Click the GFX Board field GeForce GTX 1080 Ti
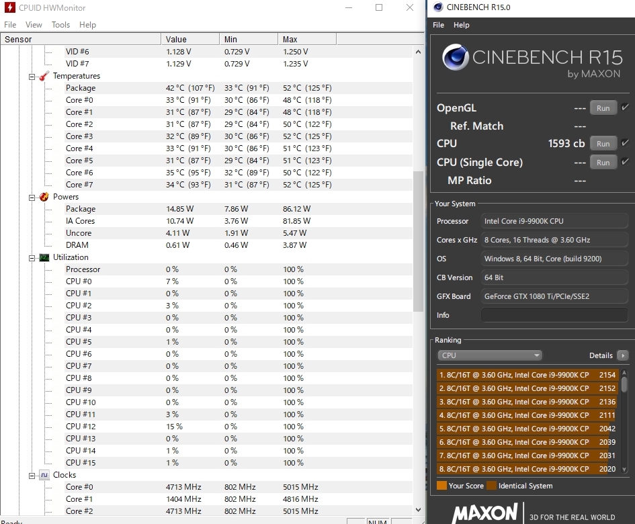 point(554,296)
